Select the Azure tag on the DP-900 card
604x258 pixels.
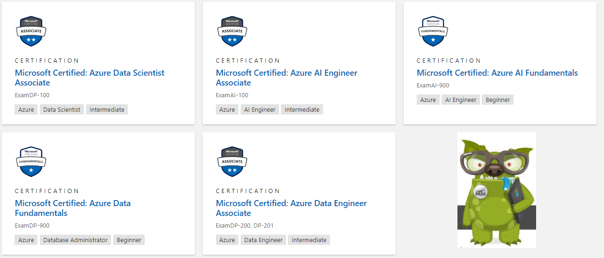coord(26,240)
